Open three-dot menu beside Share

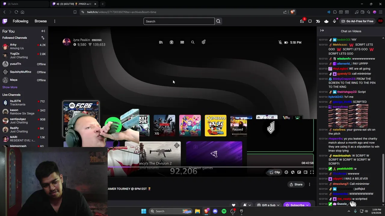[x=310, y=184]
